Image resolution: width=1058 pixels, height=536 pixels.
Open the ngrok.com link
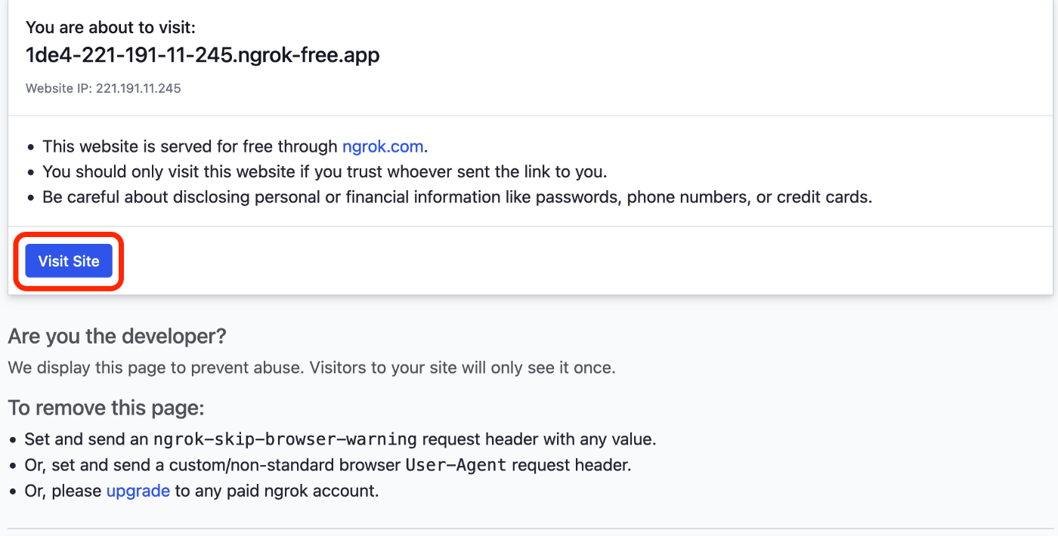tap(382, 146)
